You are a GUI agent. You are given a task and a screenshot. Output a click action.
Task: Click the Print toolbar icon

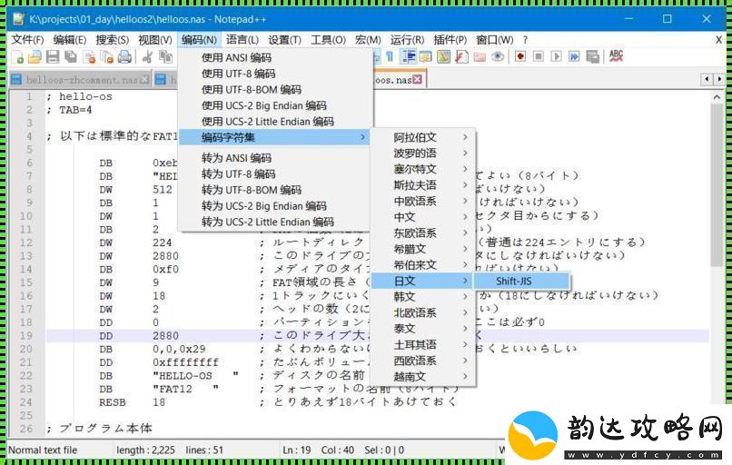point(124,57)
